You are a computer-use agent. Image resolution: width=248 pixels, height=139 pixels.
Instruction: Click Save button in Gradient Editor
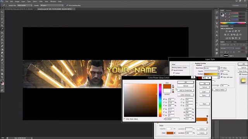click(204, 95)
